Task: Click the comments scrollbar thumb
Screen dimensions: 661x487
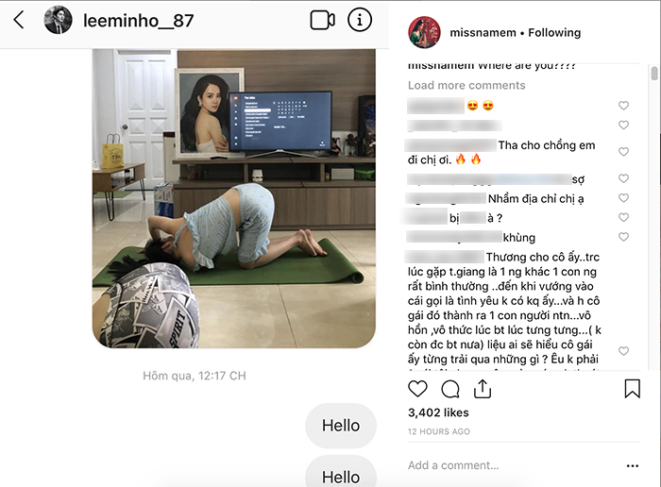Action: coord(654,74)
